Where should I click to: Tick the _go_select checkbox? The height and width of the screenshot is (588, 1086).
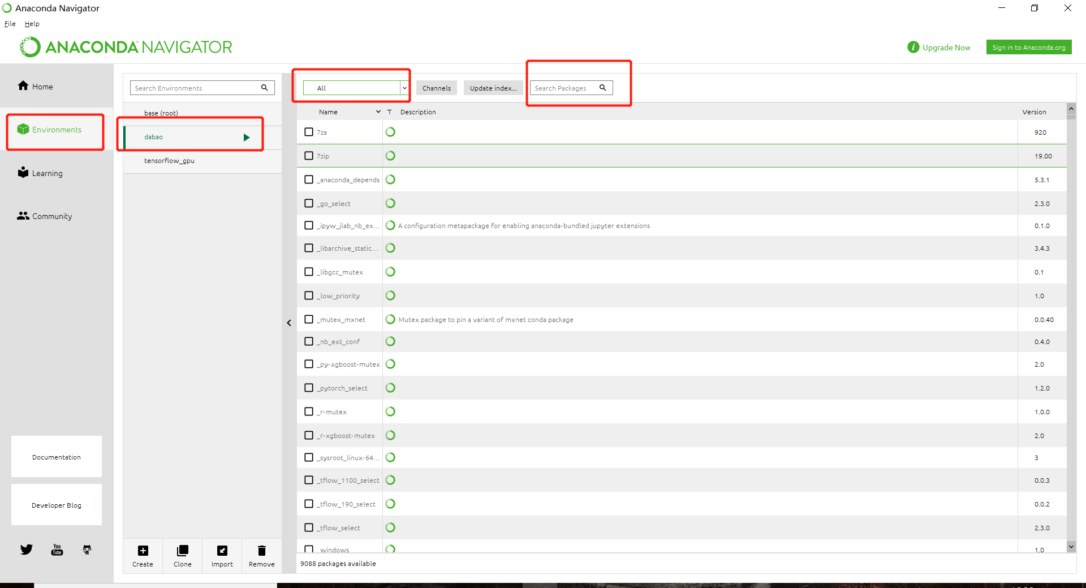tap(309, 203)
